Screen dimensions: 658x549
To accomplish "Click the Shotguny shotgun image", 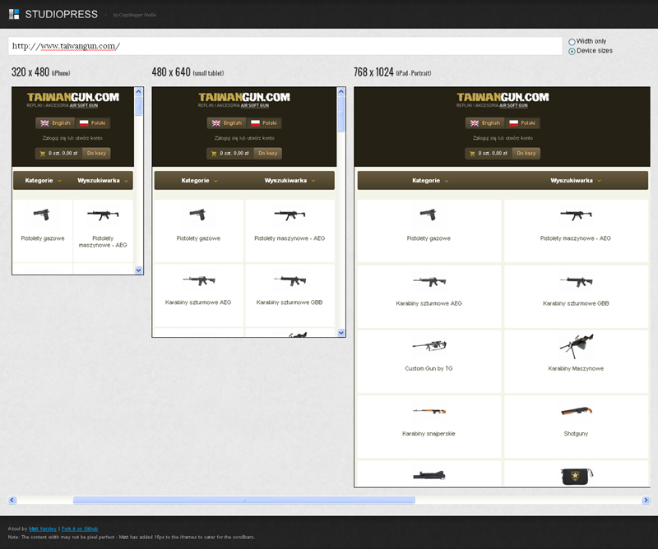I will pyautogui.click(x=576, y=410).
